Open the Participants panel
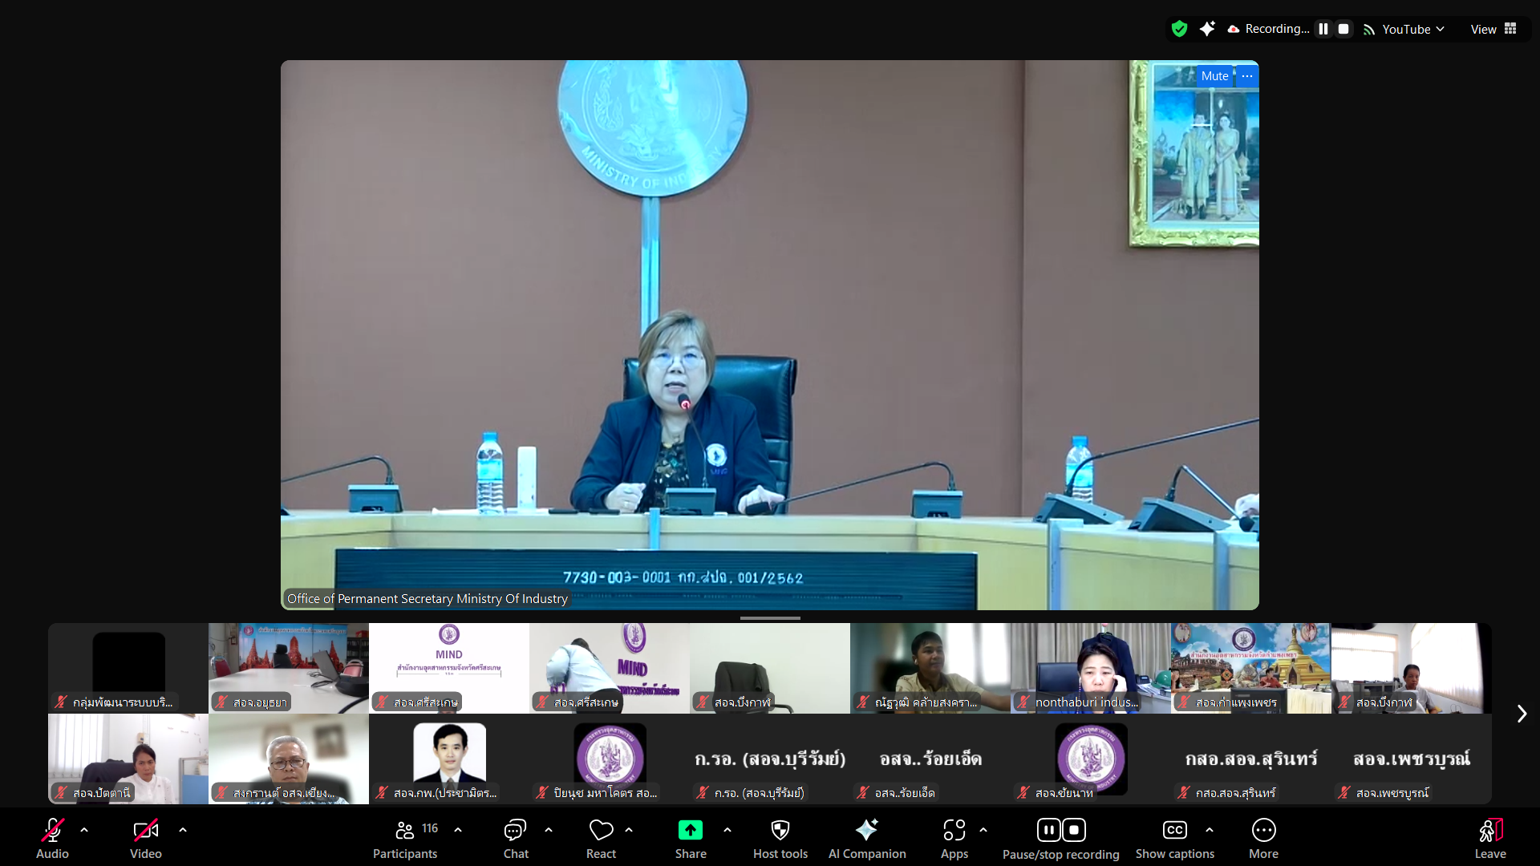The height and width of the screenshot is (866, 1540). [x=405, y=838]
